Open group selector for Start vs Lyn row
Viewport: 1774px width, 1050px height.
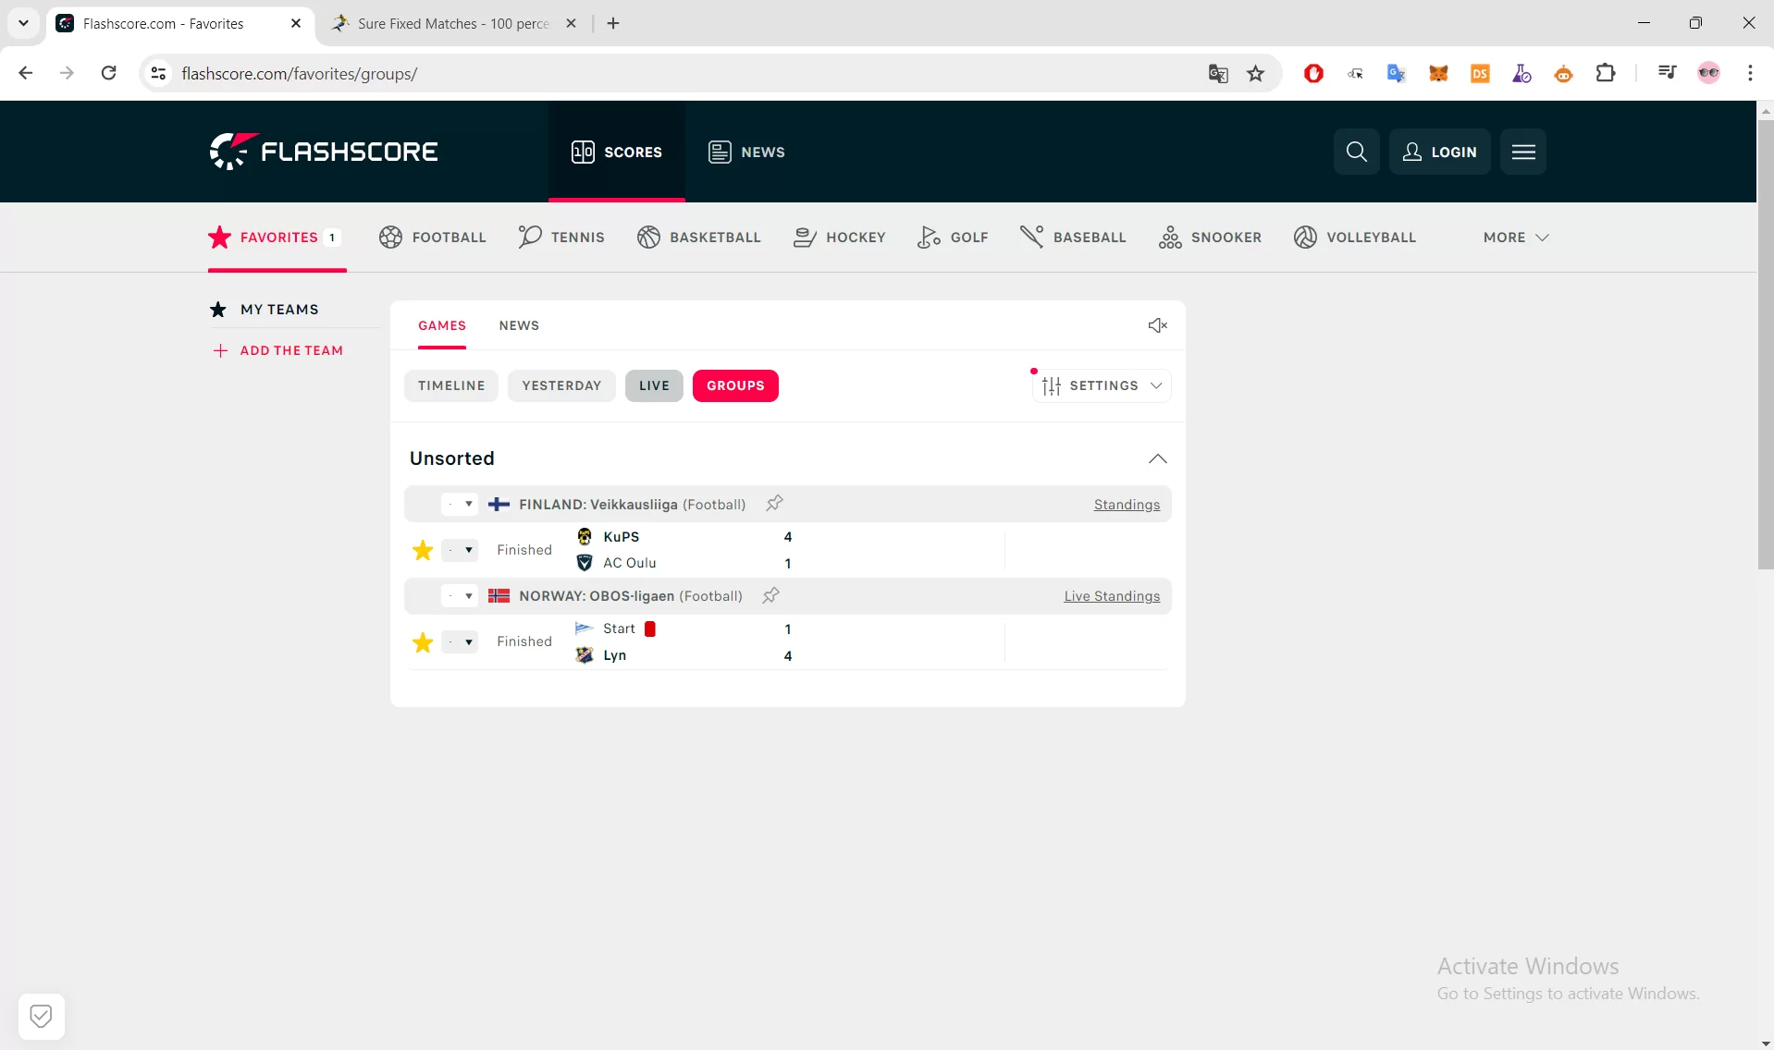point(460,642)
